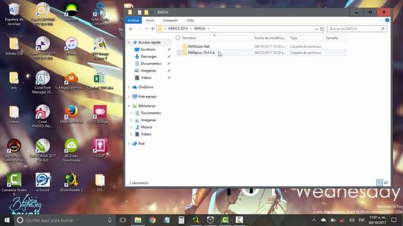Screen dimensions: 403x226
Task: Open Documentos under Acceso rápido
Action: coord(150,63)
